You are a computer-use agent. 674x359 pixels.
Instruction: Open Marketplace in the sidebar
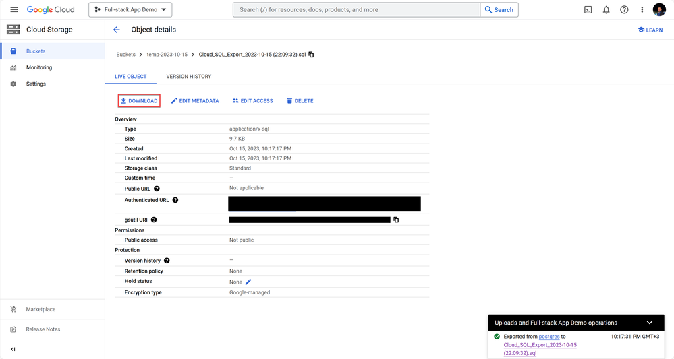(53, 309)
